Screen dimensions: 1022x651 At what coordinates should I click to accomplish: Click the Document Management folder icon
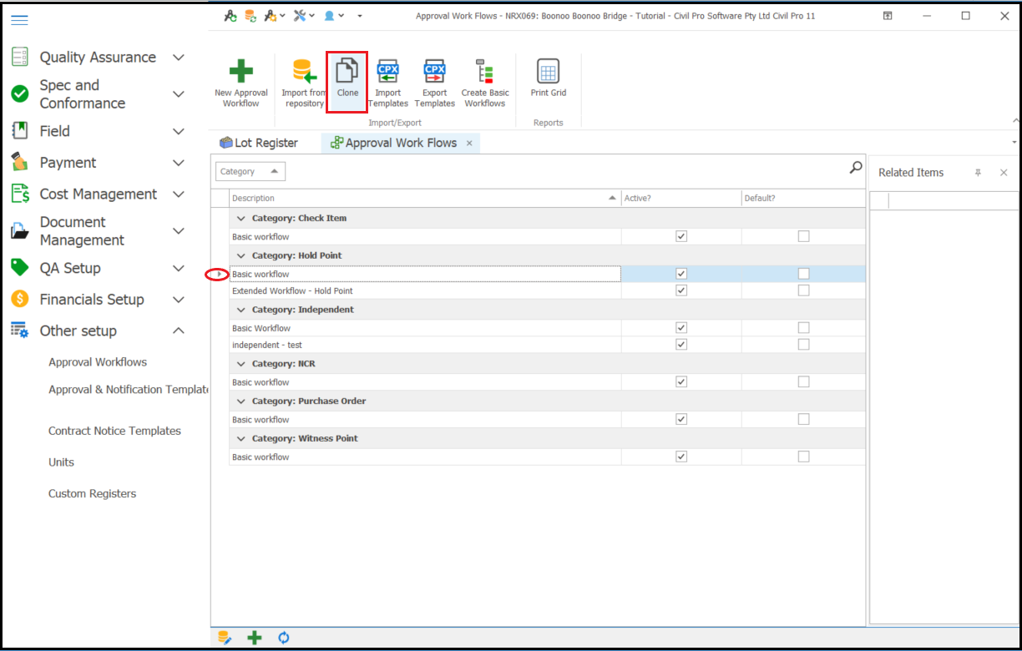[20, 231]
